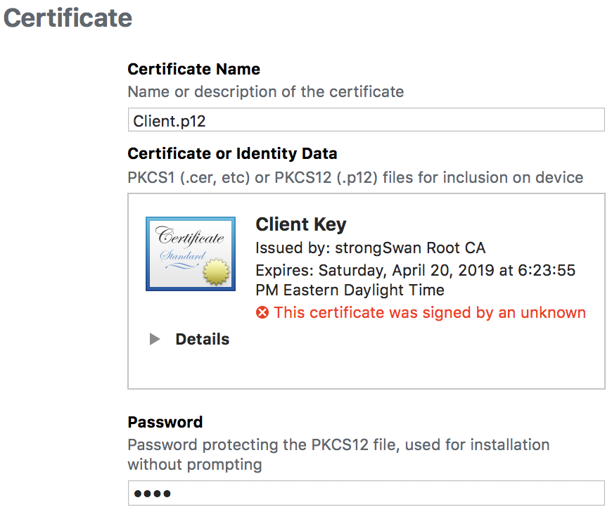Click the red unknown-signer warning text
Viewport: 612px width, 512px height.
click(x=430, y=312)
